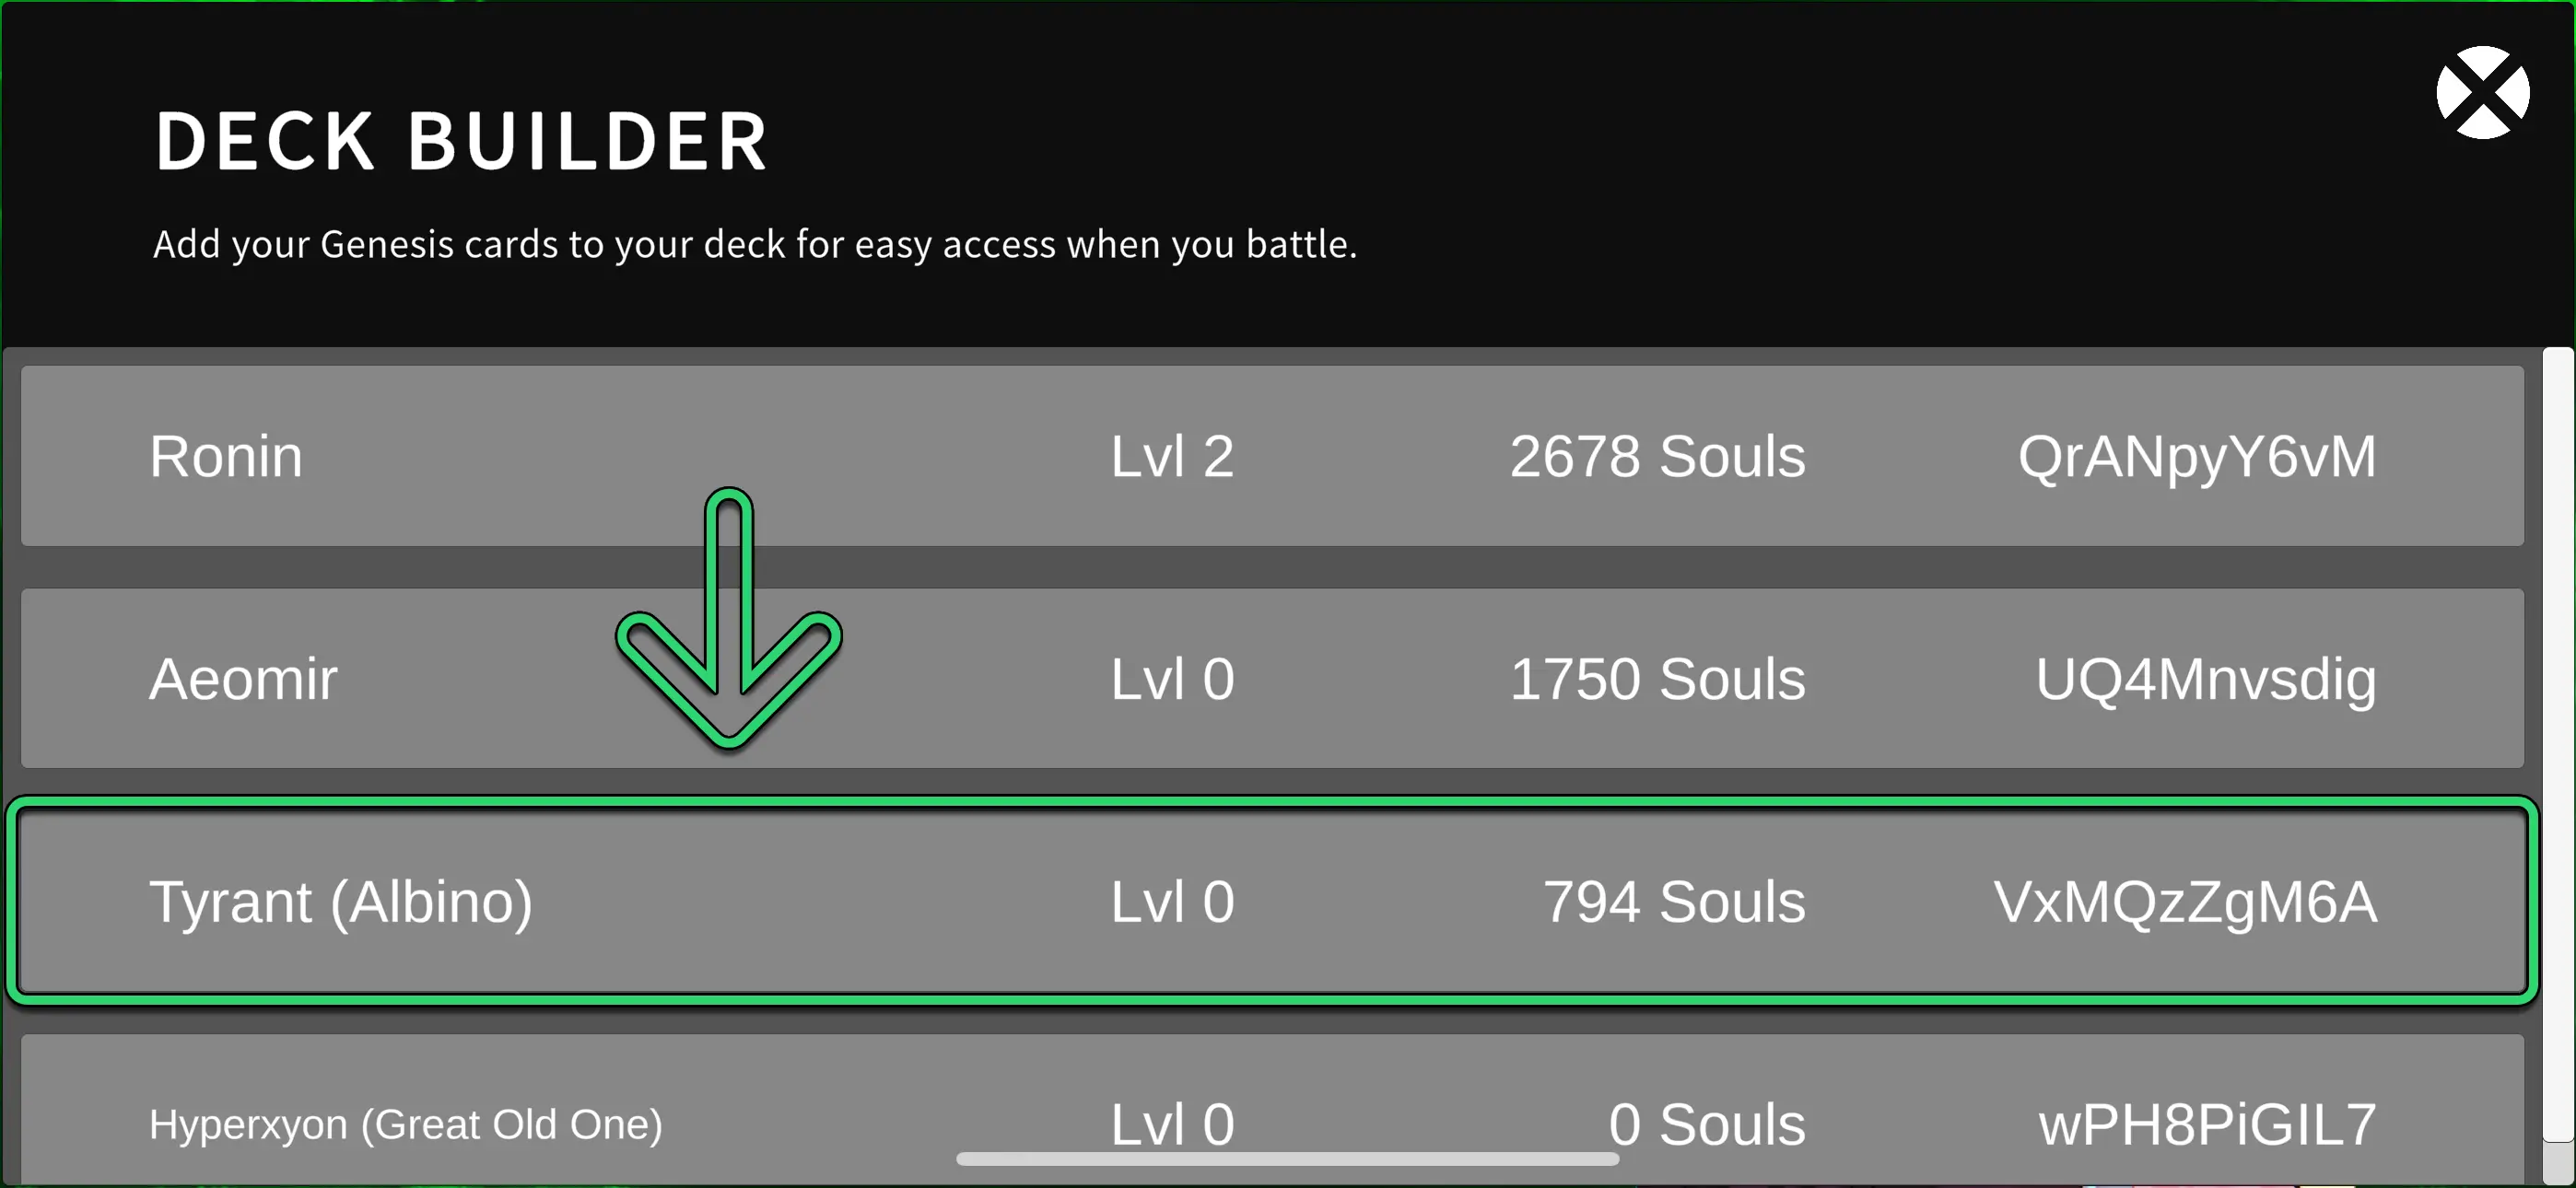Select the Aeomir card name
Screen dimensions: 2576x1188
[243, 680]
